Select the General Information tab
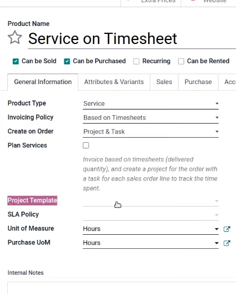 click(x=43, y=82)
